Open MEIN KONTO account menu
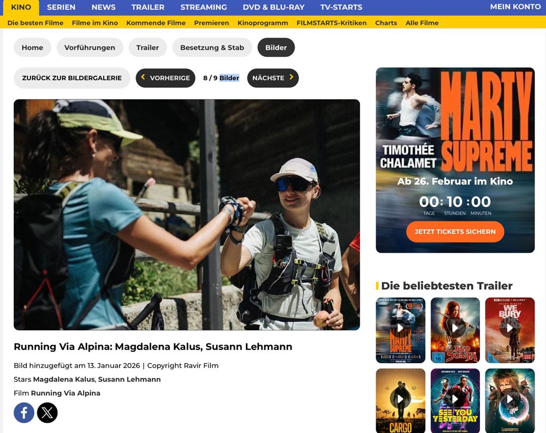Viewport: 546px width, 433px height. point(515,7)
